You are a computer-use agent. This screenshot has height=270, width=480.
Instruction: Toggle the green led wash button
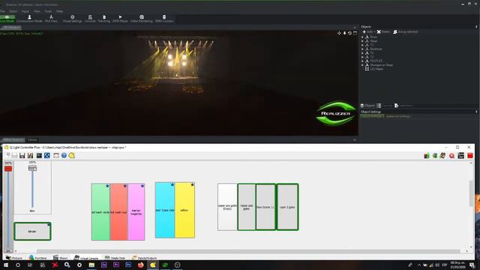pyautogui.click(x=100, y=211)
